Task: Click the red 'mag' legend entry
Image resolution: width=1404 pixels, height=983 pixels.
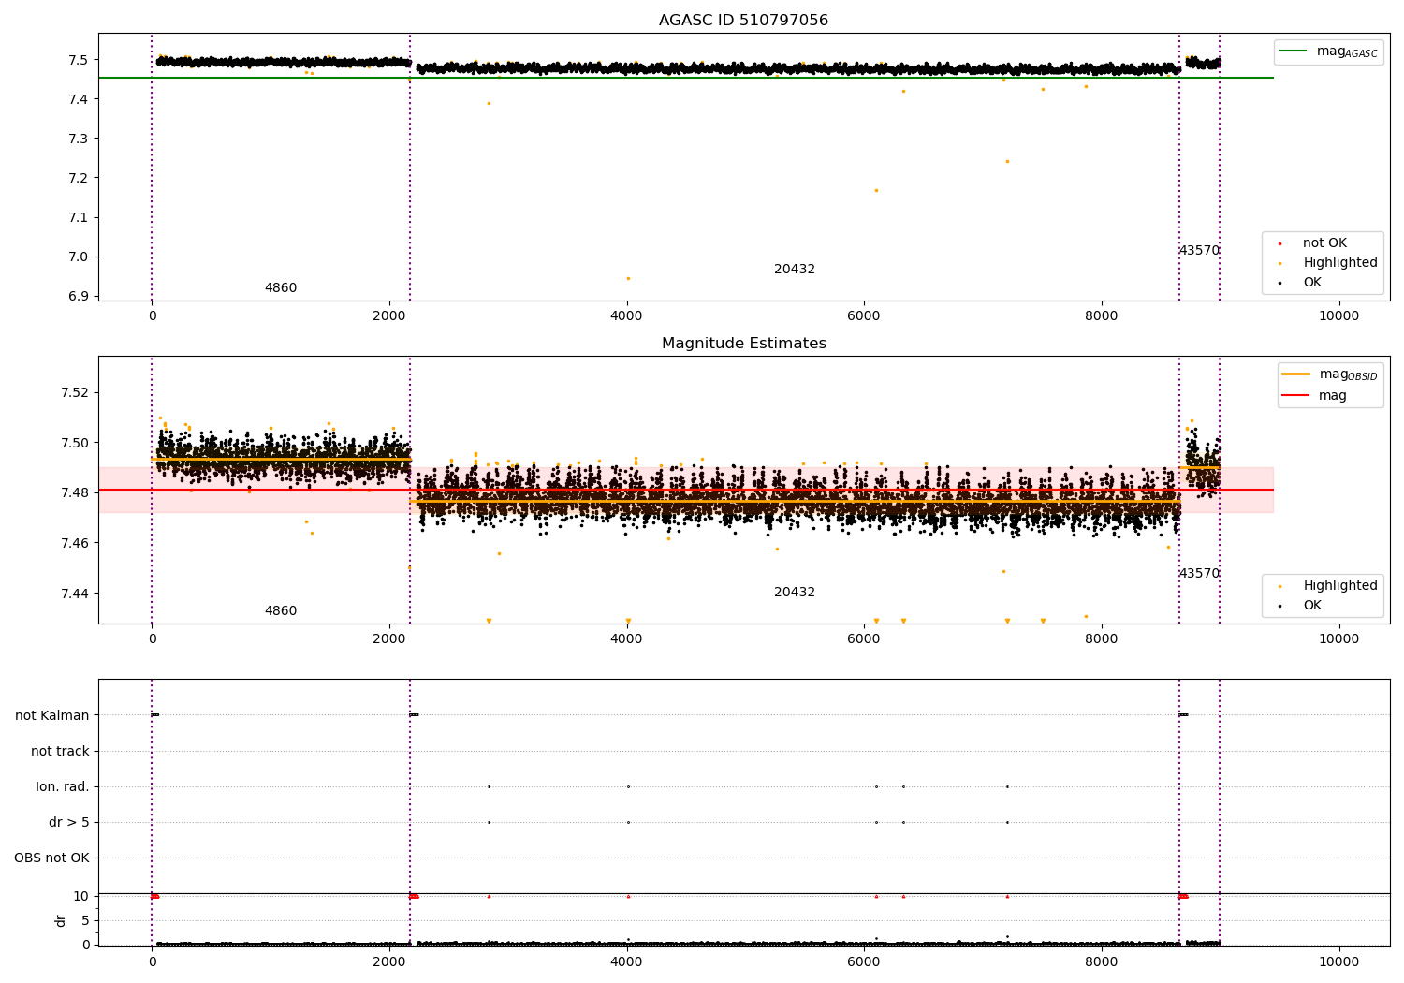Action: 1315,396
